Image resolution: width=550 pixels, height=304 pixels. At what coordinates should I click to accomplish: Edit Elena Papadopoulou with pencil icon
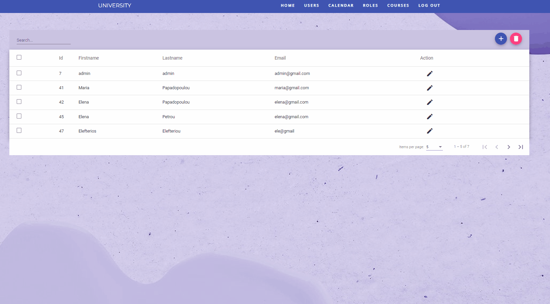[430, 102]
